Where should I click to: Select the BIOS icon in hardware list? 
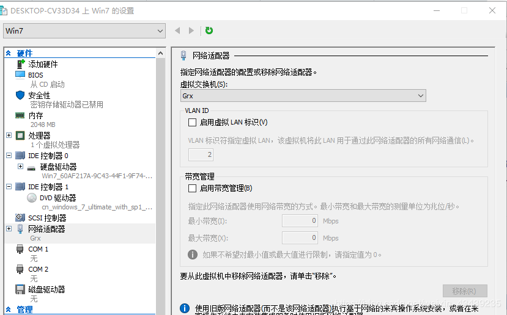(x=20, y=75)
